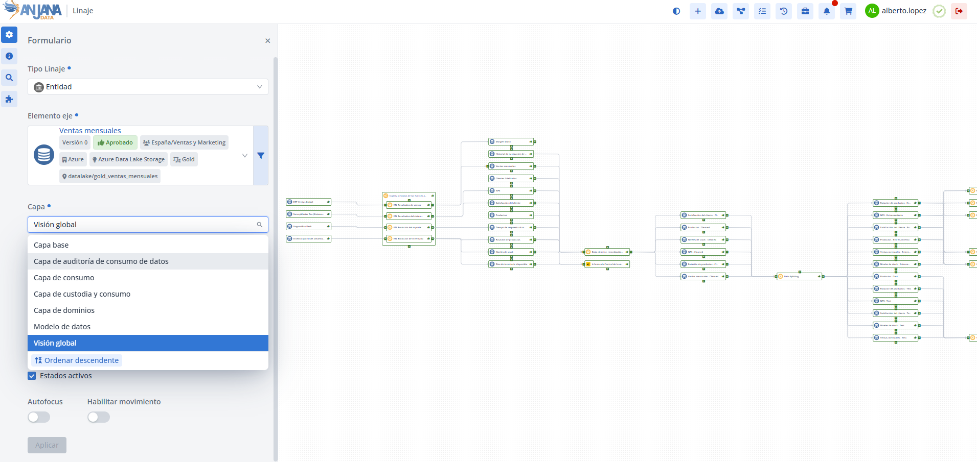The image size is (977, 462).
Task: Enable the Autofocus switch
Action: [x=39, y=417]
